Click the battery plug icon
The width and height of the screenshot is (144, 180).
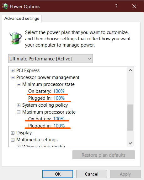click(x=15, y=38)
